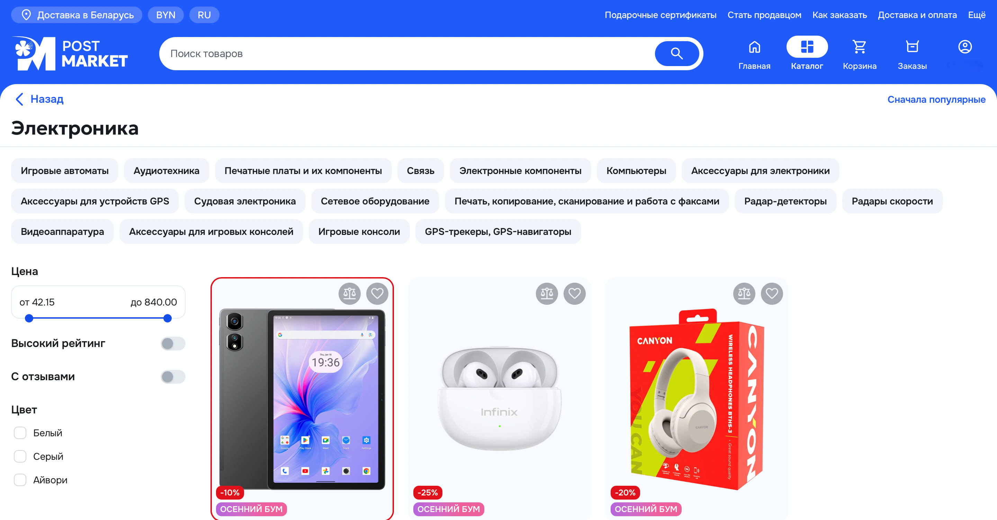
Task: Click the minimum price slider handle
Action: pos(29,318)
